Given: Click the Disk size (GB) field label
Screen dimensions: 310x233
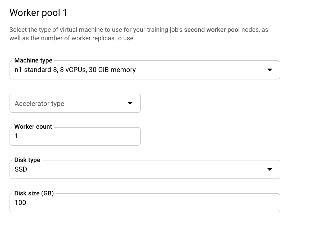Looking at the screenshot, I should [x=34, y=193].
